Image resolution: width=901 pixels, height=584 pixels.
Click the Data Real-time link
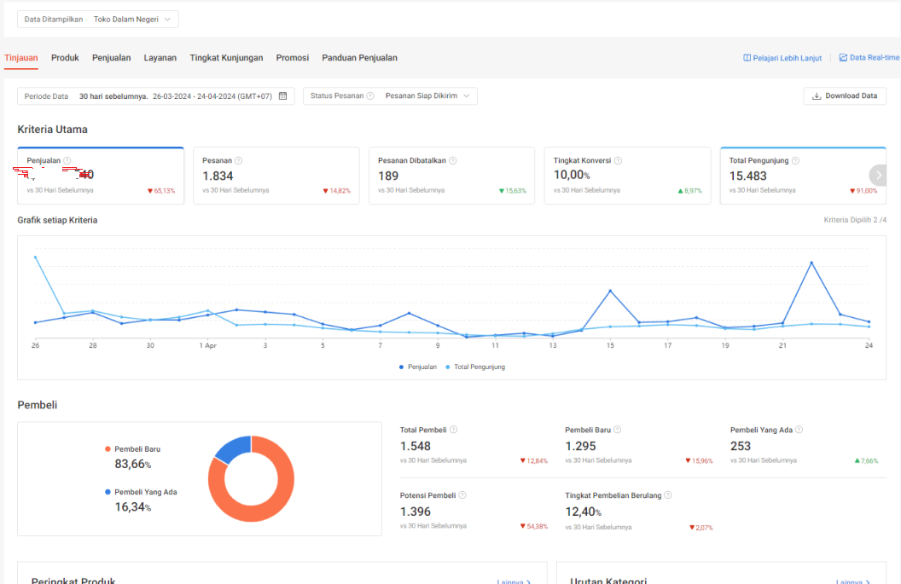click(x=869, y=57)
